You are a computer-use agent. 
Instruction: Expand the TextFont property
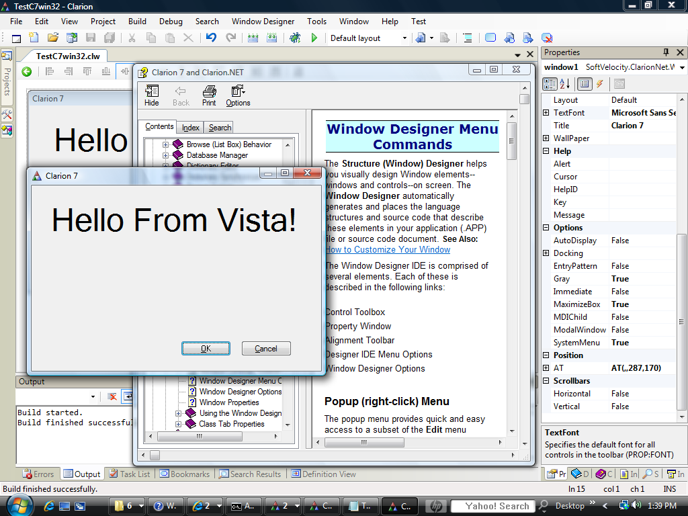point(546,113)
